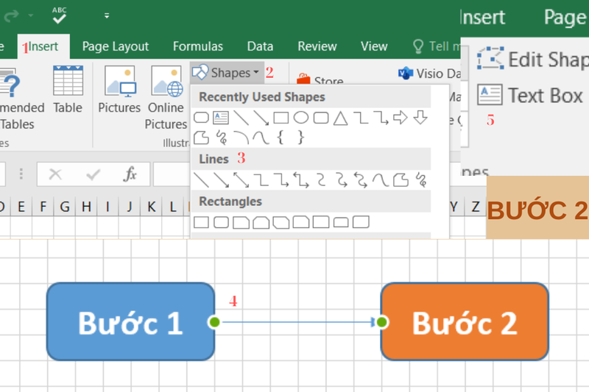
Task: Select the plain line under Lines
Action: coord(201,180)
